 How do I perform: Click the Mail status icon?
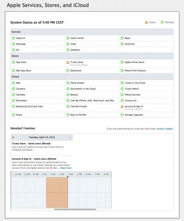coord(13,83)
